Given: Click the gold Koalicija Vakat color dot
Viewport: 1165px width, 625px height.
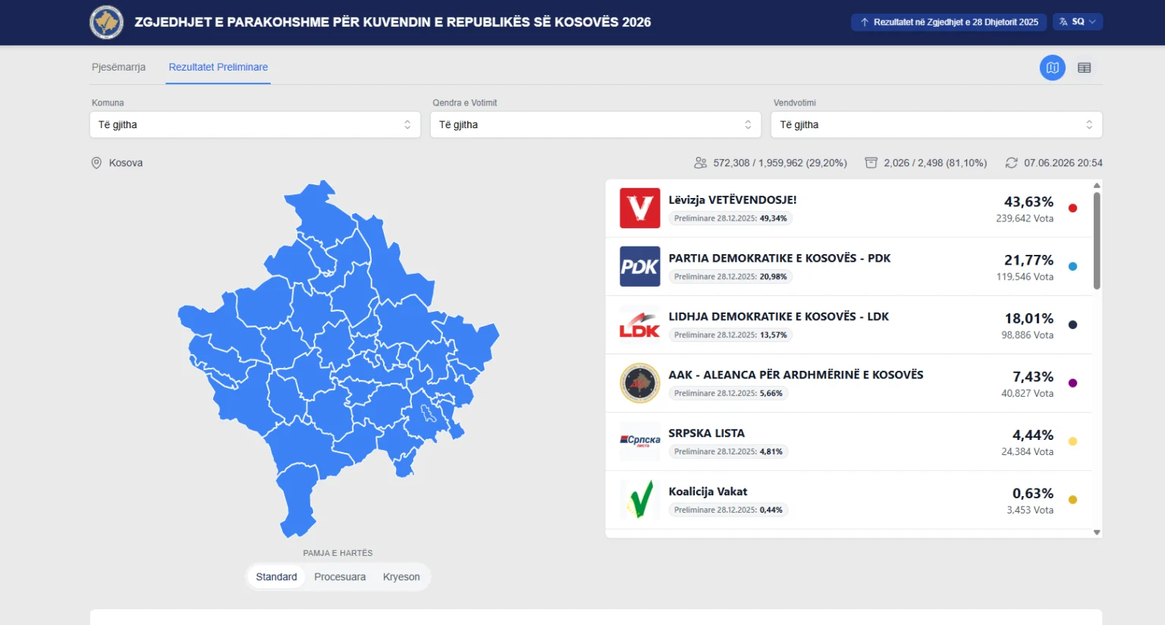Looking at the screenshot, I should (x=1072, y=500).
